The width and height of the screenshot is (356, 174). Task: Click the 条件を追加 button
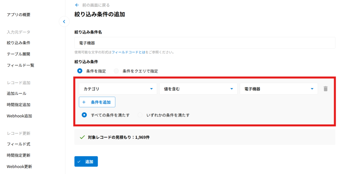point(97,102)
